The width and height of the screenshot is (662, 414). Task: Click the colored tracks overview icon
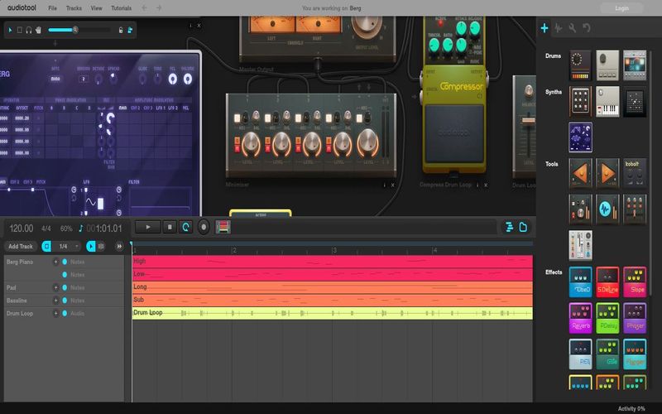click(223, 227)
